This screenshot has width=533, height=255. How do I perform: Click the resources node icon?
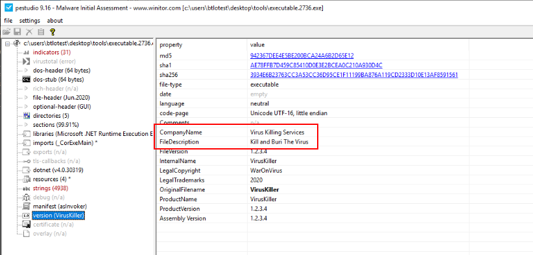tap(26, 179)
